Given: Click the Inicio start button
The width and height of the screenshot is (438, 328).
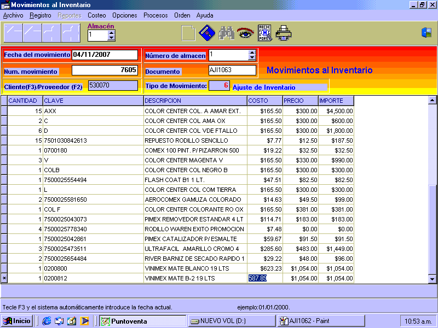Looking at the screenshot, I should point(17,321).
